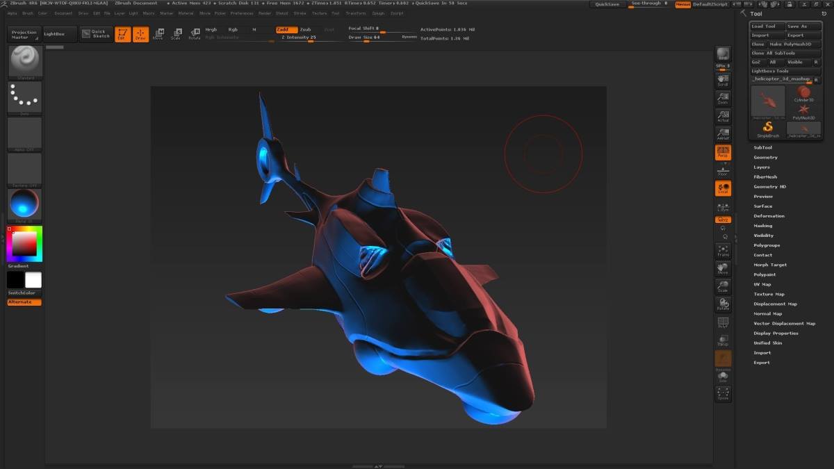834x469 pixels.
Task: Activate the Draw mode icon
Action: [x=140, y=34]
